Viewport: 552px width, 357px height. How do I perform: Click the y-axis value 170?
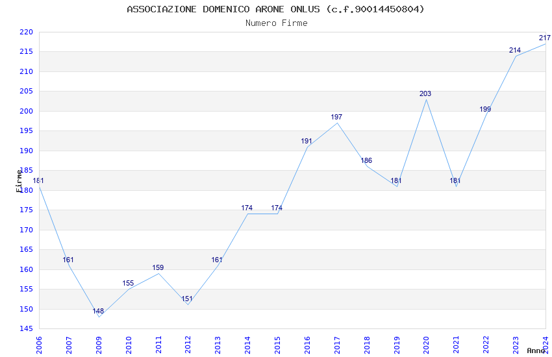[x=26, y=230]
